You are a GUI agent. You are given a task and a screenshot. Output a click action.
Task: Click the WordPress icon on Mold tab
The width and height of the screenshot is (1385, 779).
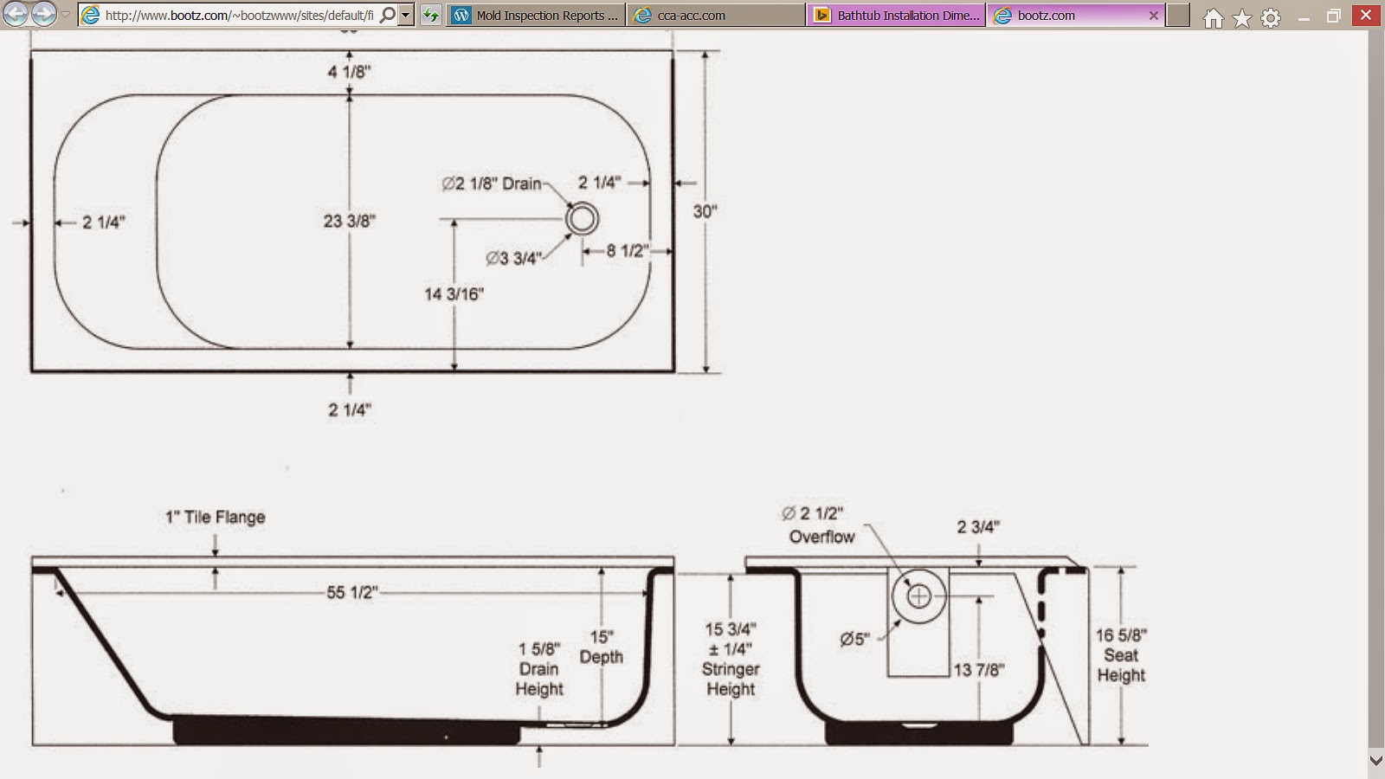461,15
